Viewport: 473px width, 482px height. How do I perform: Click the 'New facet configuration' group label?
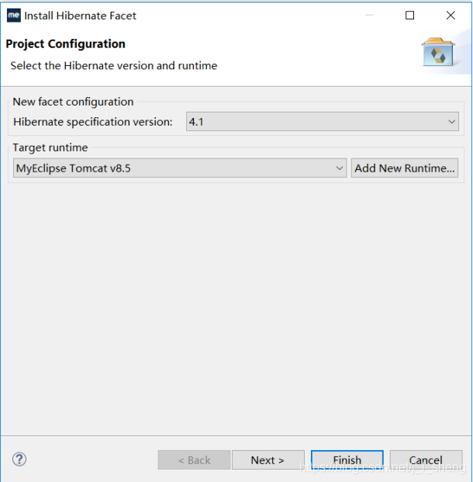(73, 102)
